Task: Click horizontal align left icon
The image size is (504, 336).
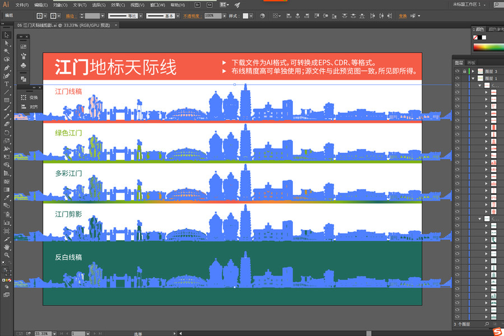Action: coord(288,16)
